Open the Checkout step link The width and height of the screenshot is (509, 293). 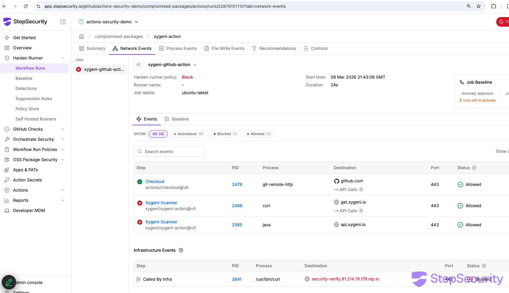pos(155,181)
